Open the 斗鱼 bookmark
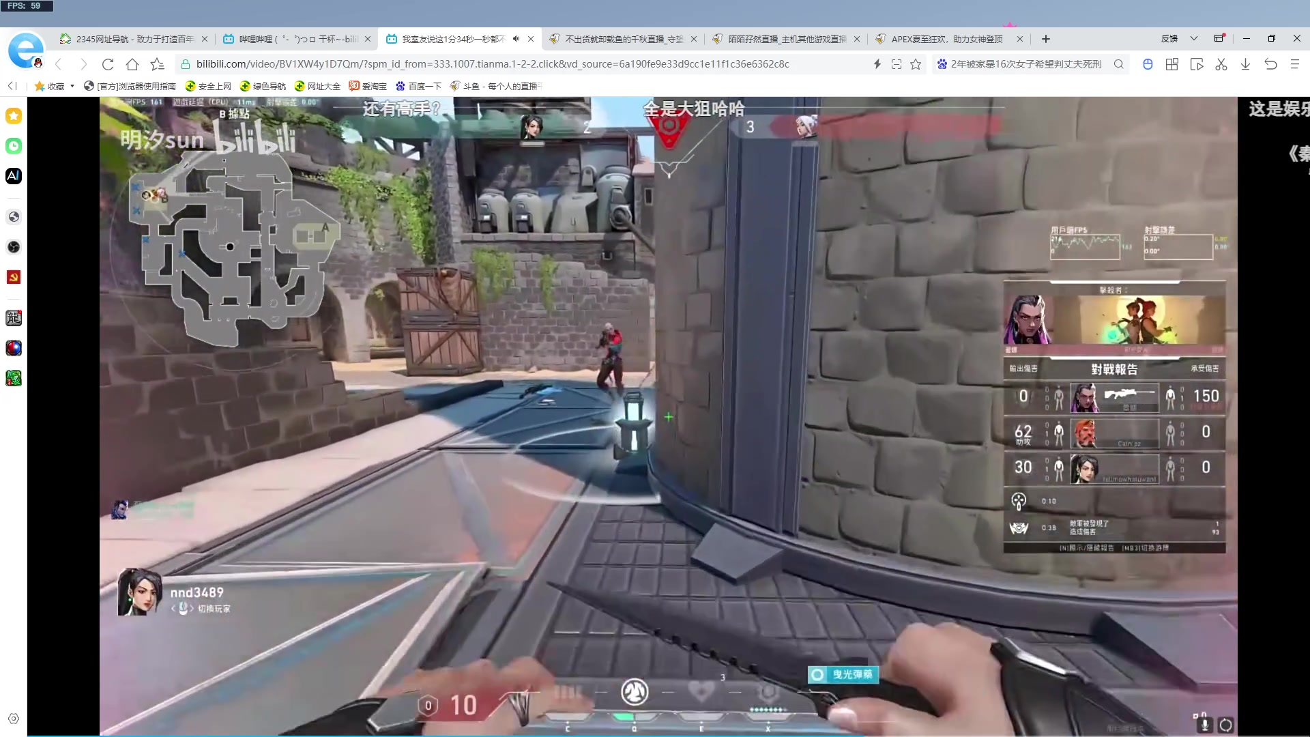Screen dimensions: 1310x737 tap(496, 86)
